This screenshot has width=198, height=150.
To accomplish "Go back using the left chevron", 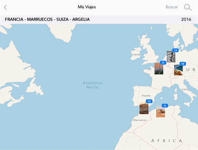I will (5, 7).
